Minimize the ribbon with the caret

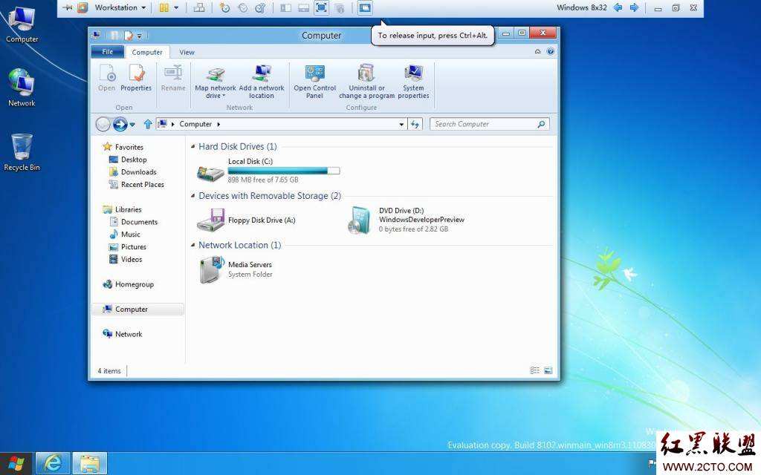538,51
